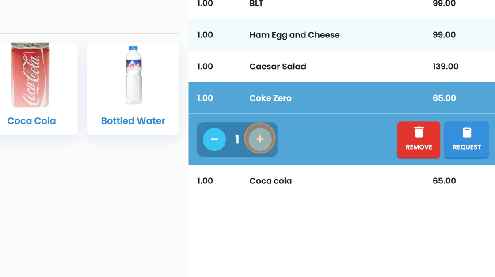Click the Coca Cola product label
The image size is (495, 277).
pyautogui.click(x=31, y=121)
